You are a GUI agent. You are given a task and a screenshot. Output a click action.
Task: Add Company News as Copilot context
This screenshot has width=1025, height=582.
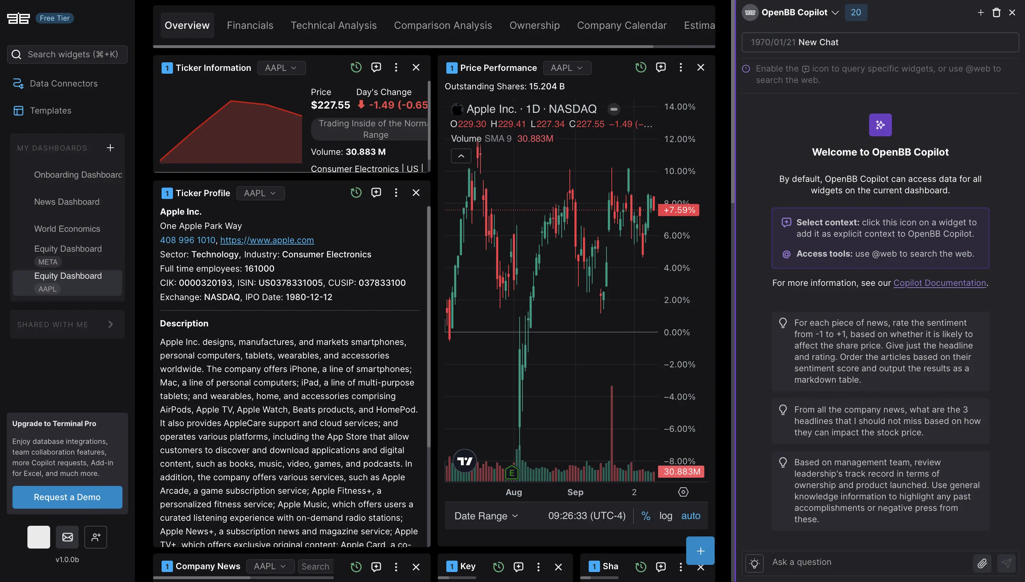(376, 566)
